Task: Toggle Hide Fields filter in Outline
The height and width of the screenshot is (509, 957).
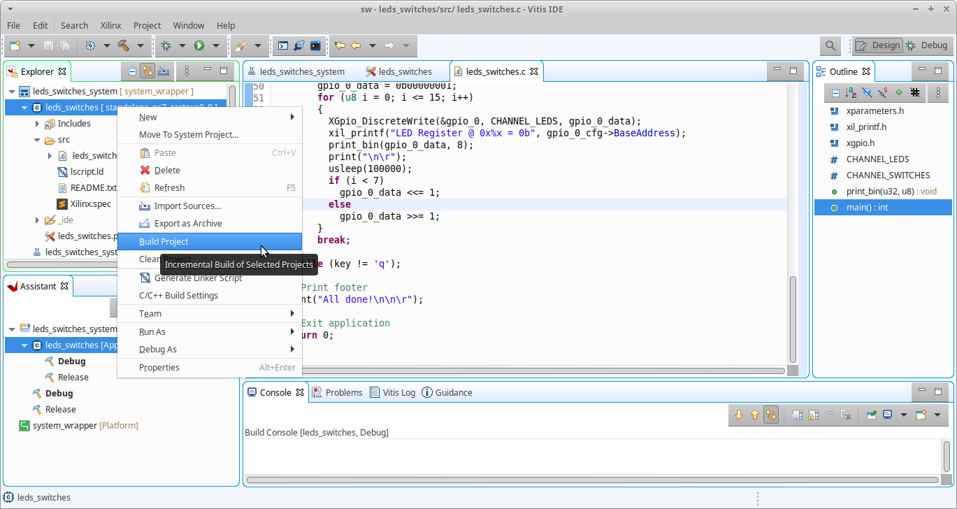Action: (x=867, y=92)
